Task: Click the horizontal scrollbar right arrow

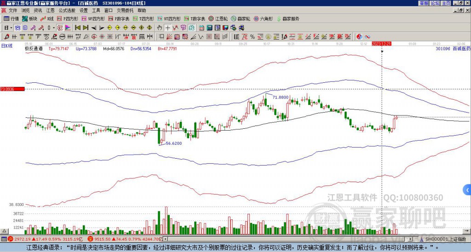Action: [x=411, y=239]
